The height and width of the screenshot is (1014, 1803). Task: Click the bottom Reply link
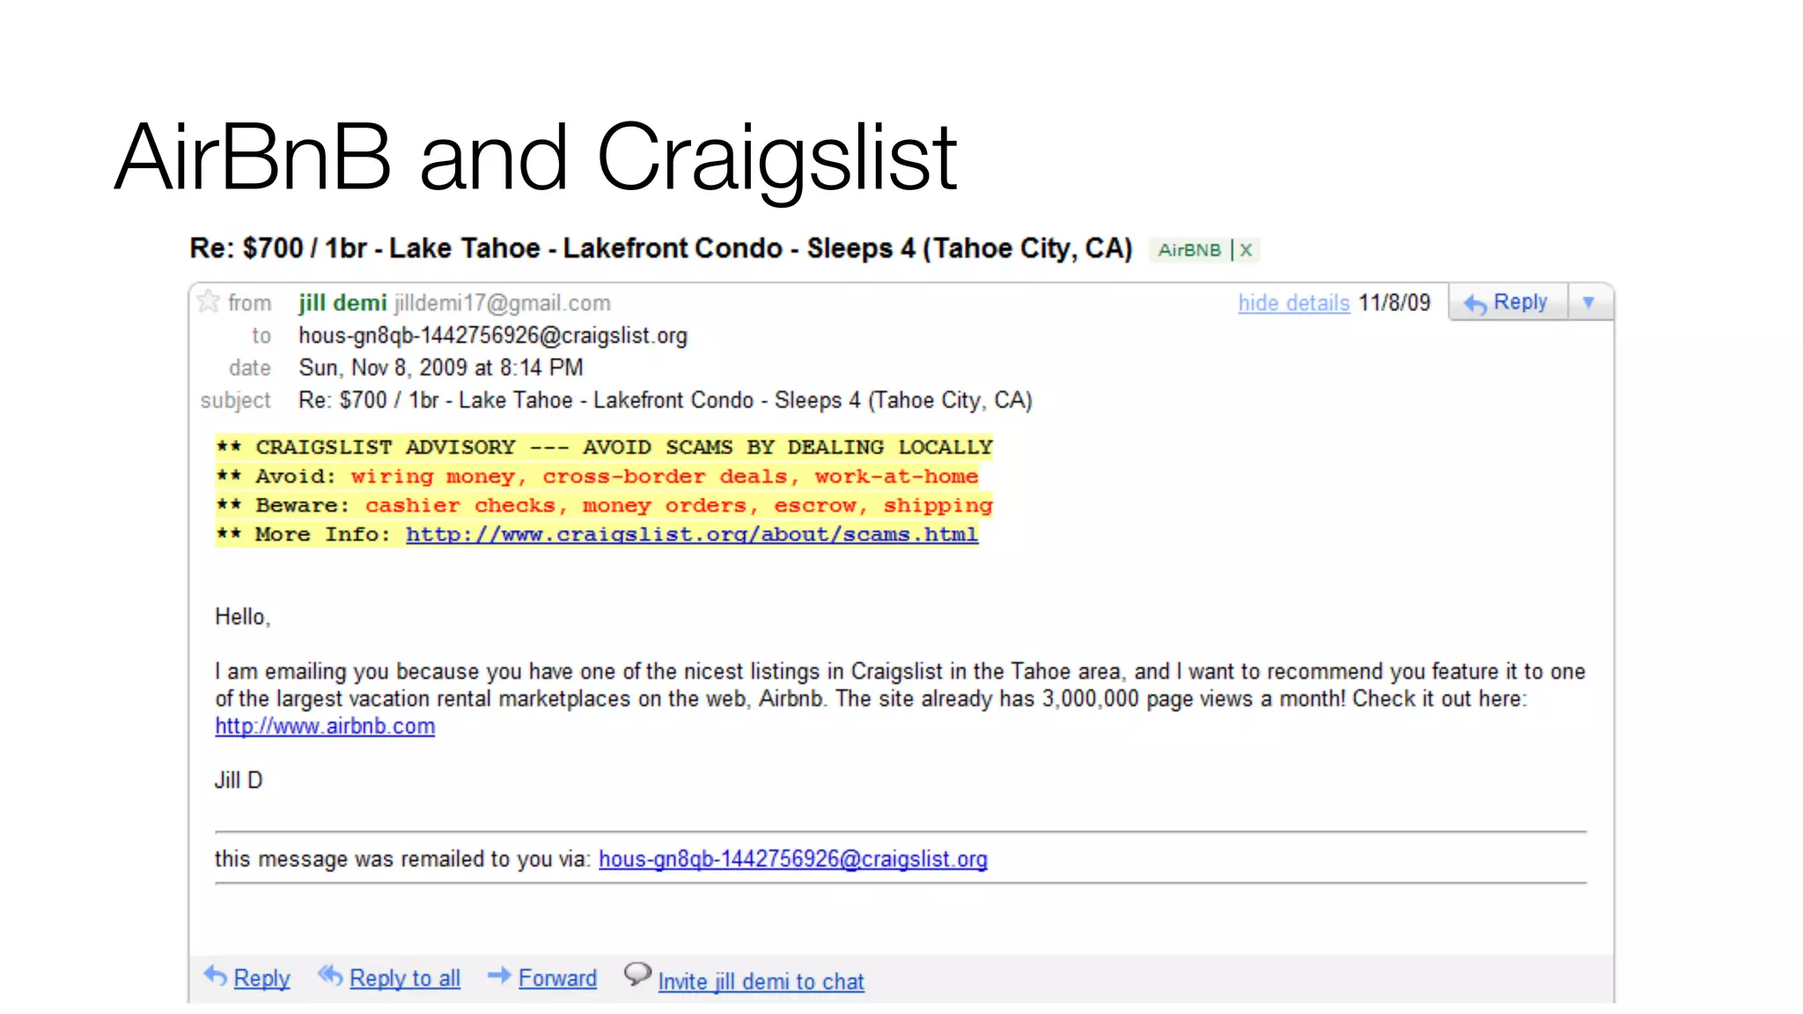coord(261,978)
